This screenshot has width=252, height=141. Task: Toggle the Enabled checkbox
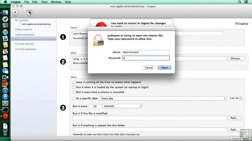pyautogui.click(x=236, y=23)
